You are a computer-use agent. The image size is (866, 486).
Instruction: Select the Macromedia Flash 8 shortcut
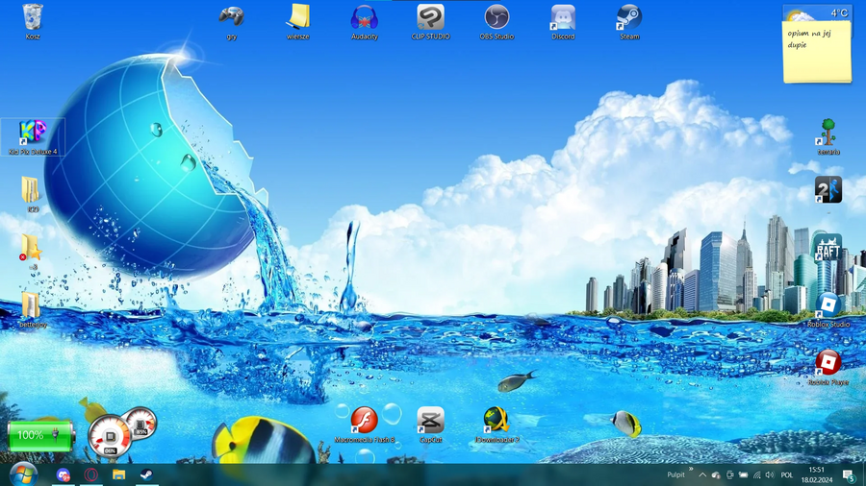pos(364,422)
